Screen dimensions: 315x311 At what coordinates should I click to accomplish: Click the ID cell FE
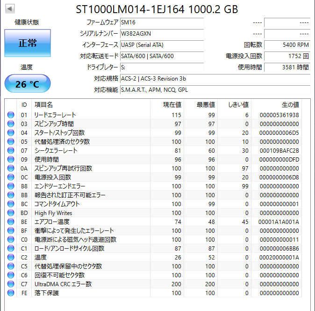pos(24,293)
